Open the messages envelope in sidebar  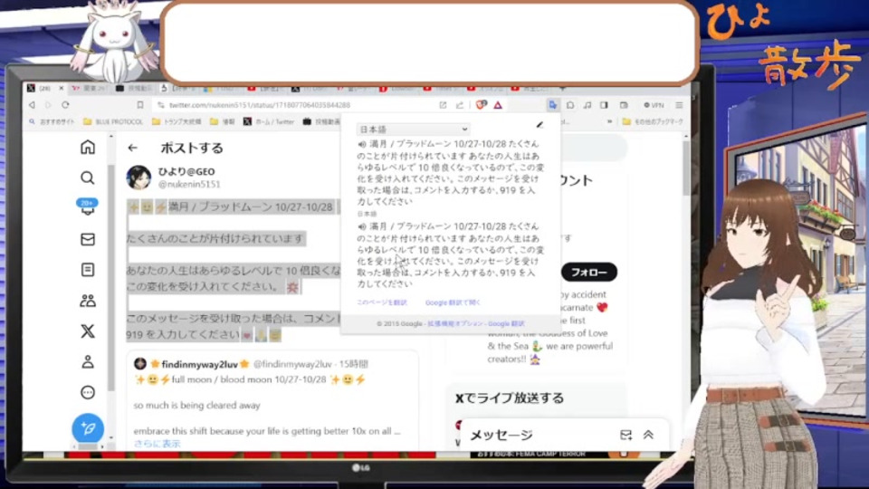(88, 239)
